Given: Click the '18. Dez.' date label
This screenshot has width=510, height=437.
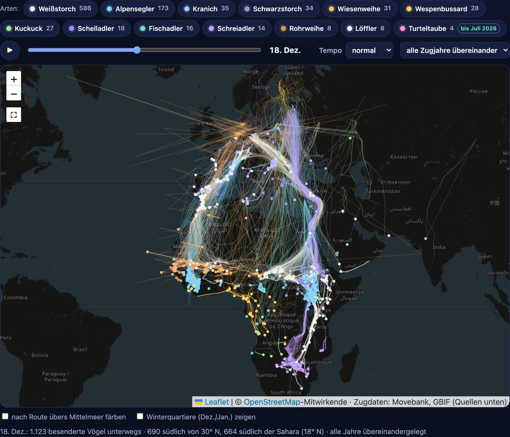Looking at the screenshot, I should pyautogui.click(x=285, y=50).
